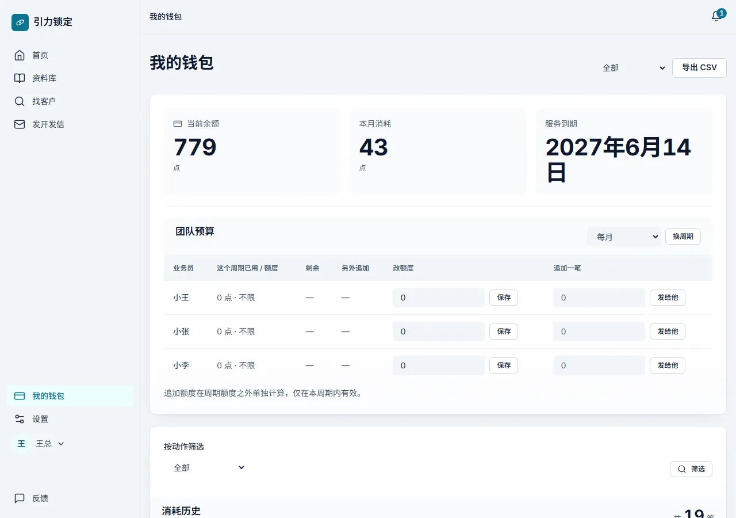Open the 按动作筛选 全部 dropdown
The width and height of the screenshot is (736, 518).
tap(209, 468)
